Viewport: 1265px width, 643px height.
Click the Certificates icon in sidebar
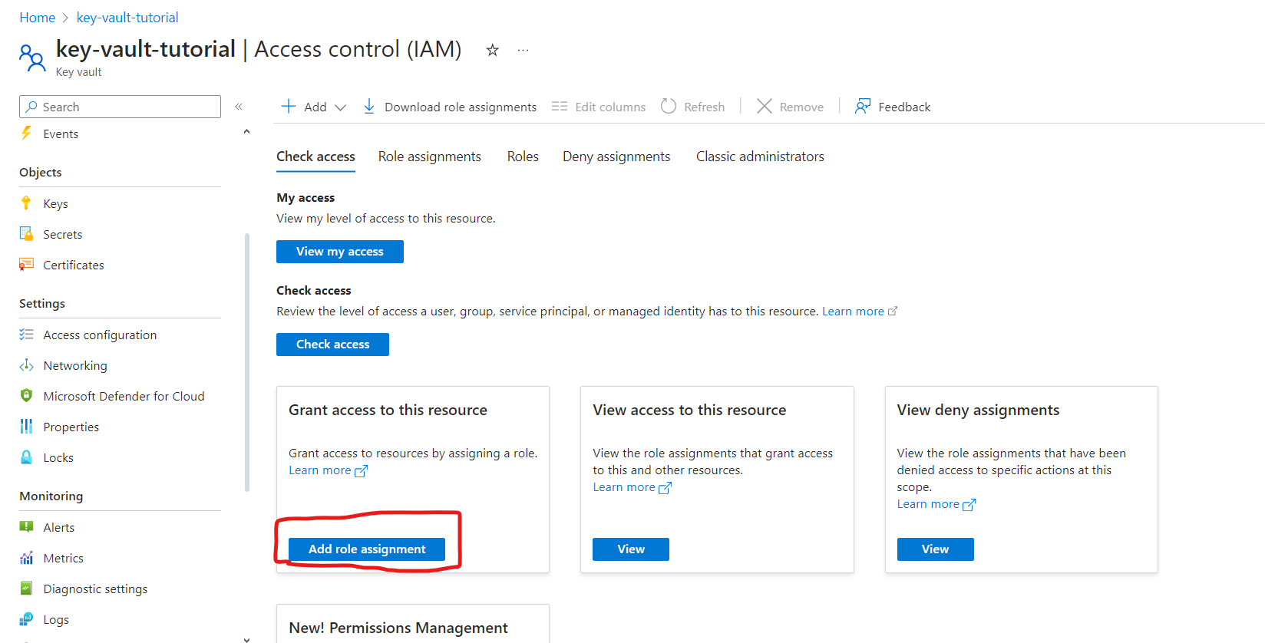[26, 264]
